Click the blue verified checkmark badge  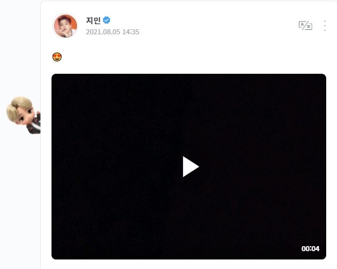click(106, 20)
